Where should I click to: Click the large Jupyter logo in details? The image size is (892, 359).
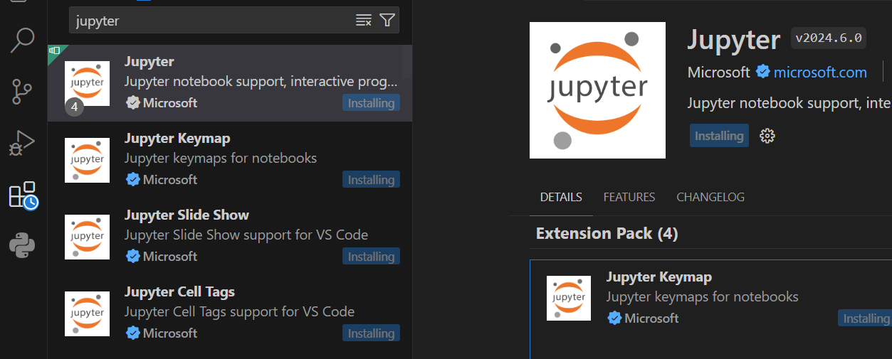click(597, 90)
